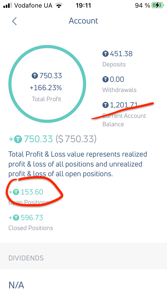Open the Closed Positions entry
The image size is (167, 297).
point(31,228)
